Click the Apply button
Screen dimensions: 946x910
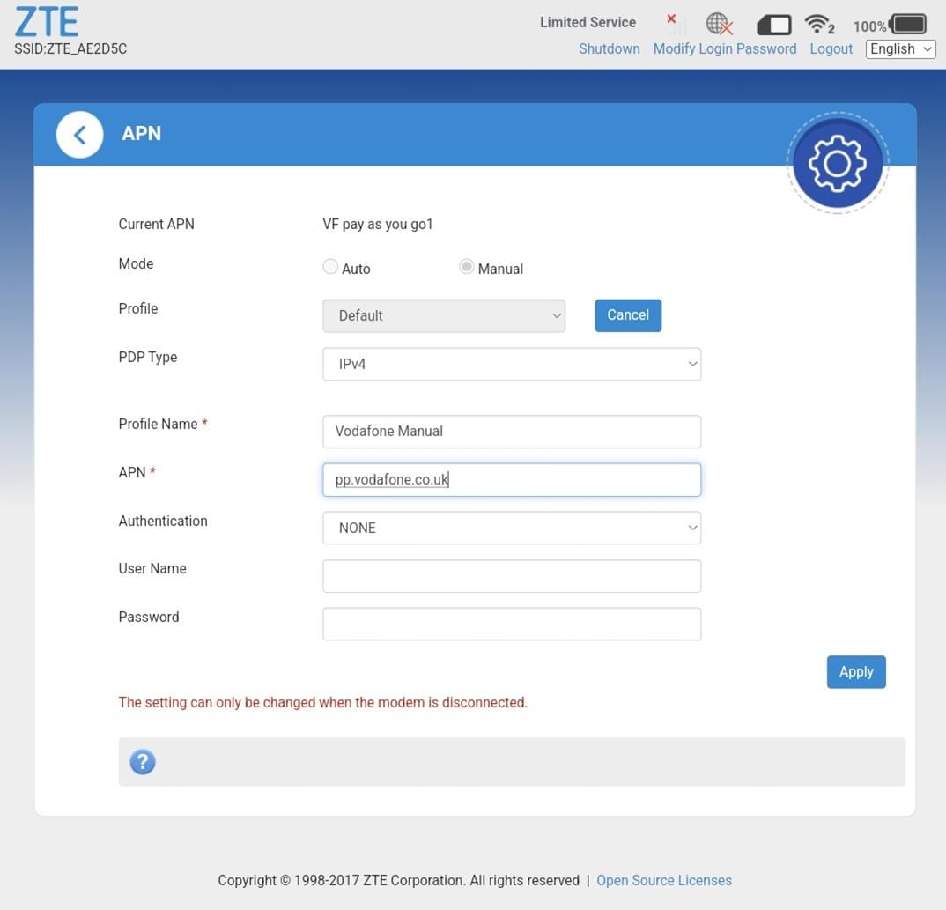pyautogui.click(x=856, y=671)
